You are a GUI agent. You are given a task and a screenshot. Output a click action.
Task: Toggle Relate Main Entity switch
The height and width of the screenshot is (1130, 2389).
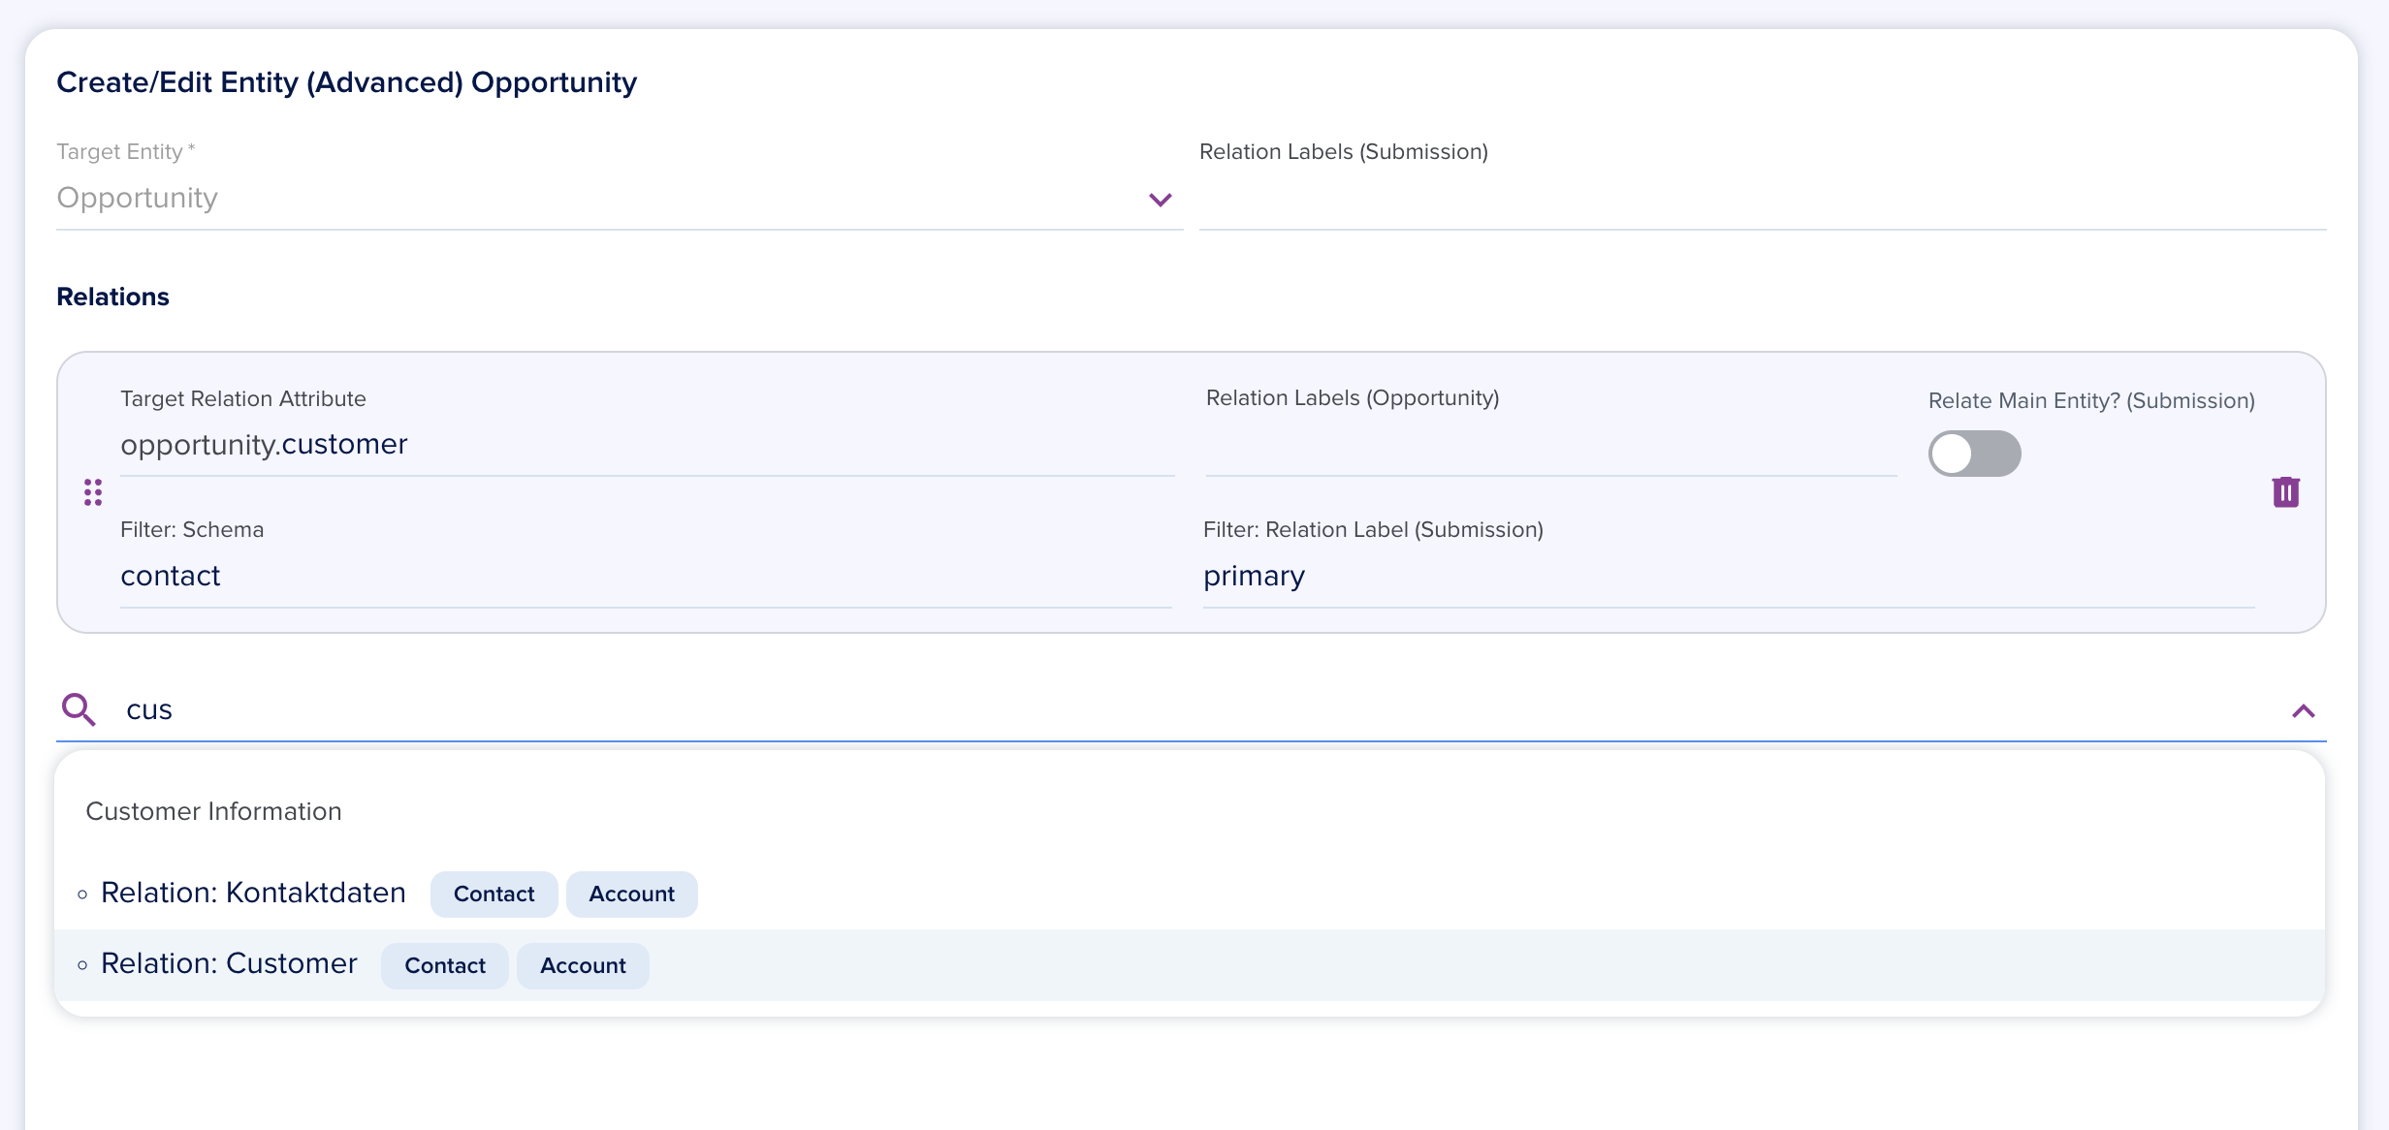click(1974, 454)
